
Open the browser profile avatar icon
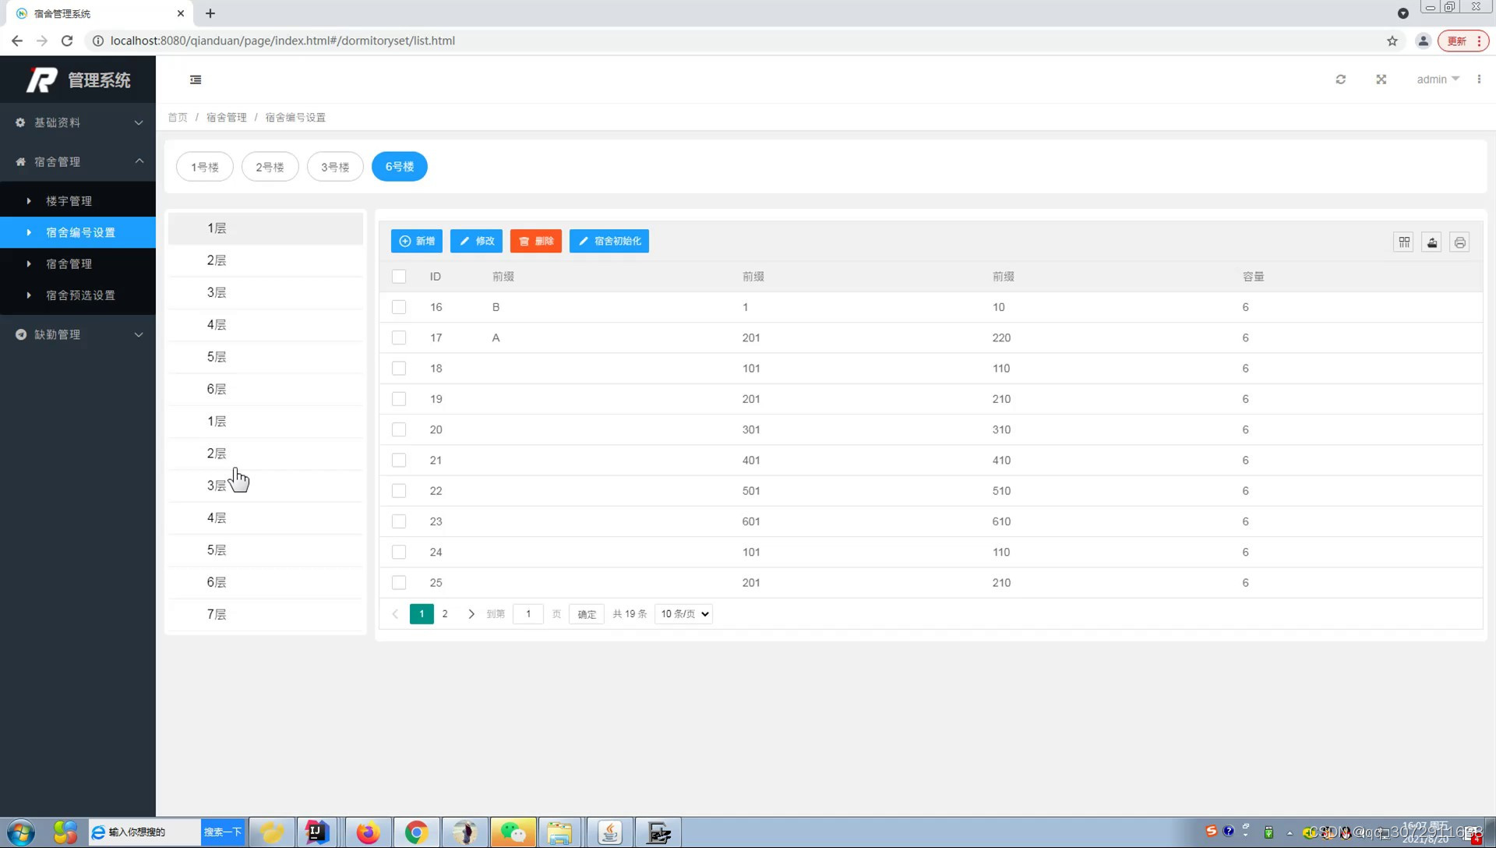point(1423,41)
